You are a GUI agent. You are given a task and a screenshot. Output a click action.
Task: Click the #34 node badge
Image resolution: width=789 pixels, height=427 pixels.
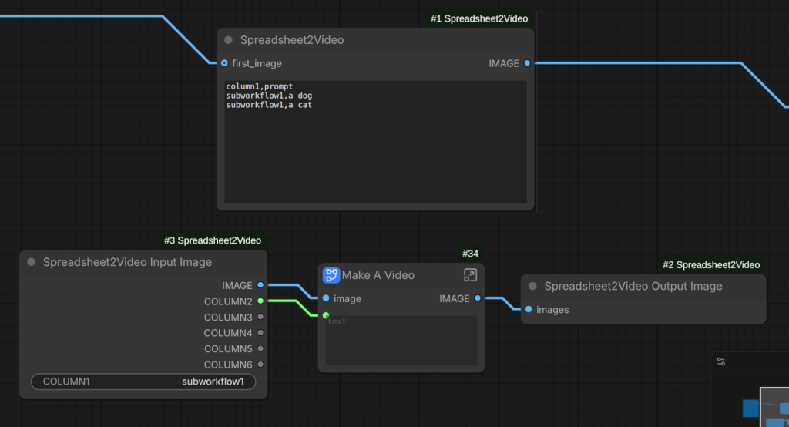470,254
